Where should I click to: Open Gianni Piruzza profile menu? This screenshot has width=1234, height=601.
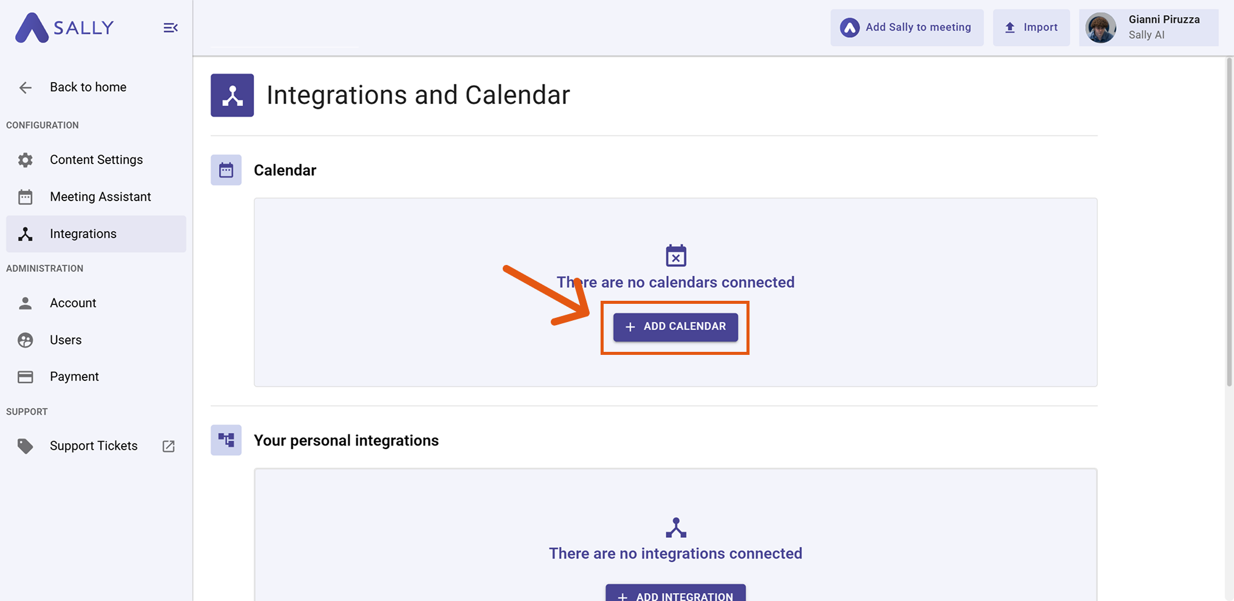[1163, 27]
